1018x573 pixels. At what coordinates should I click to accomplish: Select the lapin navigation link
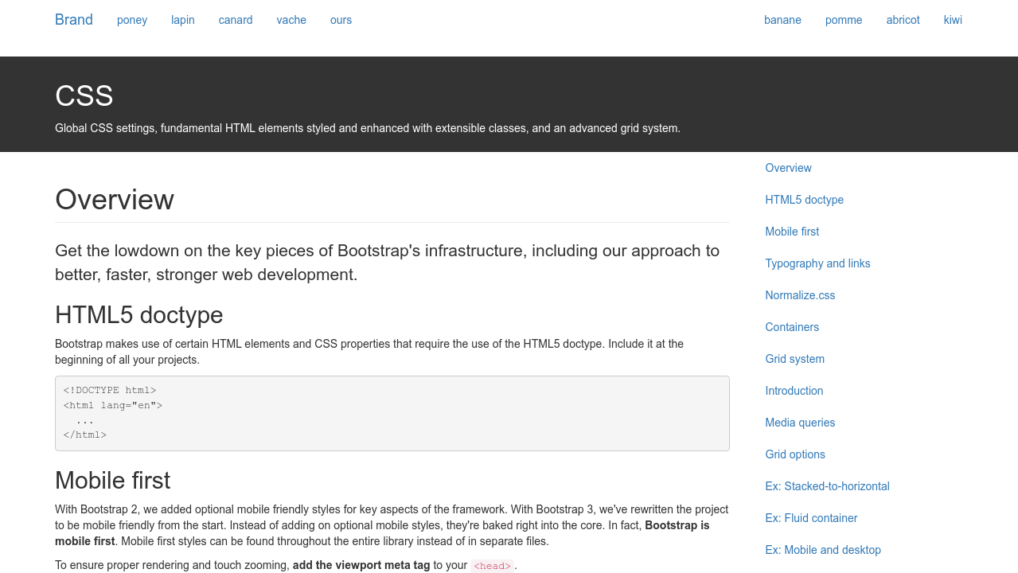(x=183, y=20)
